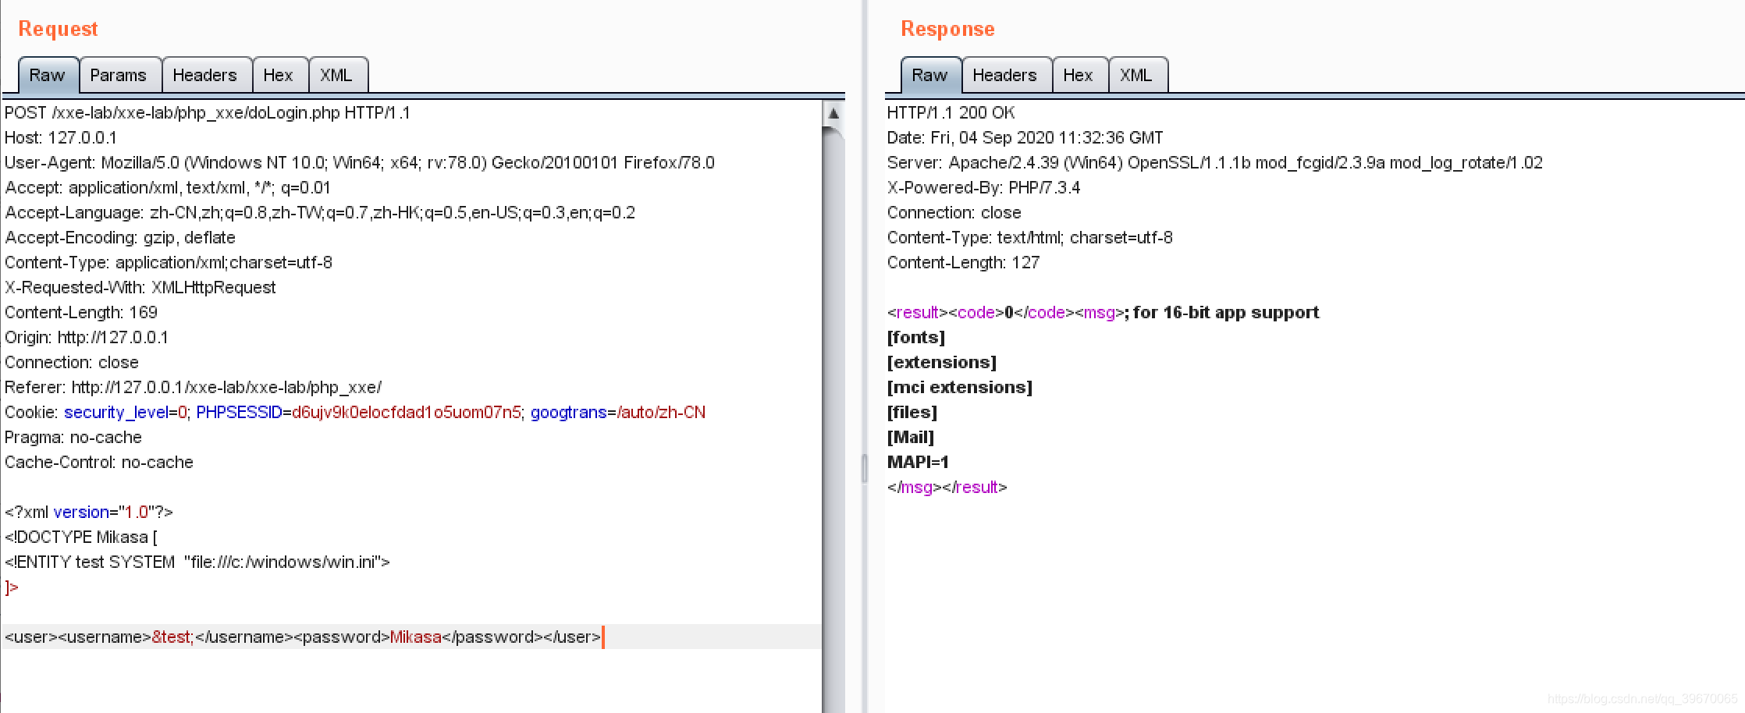Click the [mci extensions] line in response
This screenshot has width=1745, height=713.
coord(960,388)
